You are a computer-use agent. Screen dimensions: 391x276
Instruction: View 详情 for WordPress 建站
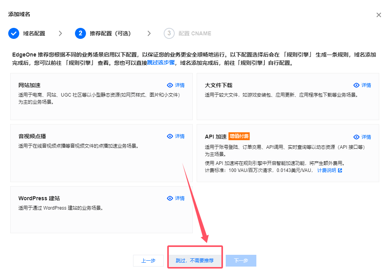(x=179, y=198)
